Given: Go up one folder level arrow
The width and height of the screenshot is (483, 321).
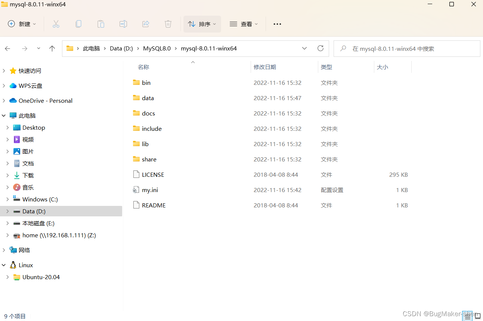Looking at the screenshot, I should (x=52, y=49).
